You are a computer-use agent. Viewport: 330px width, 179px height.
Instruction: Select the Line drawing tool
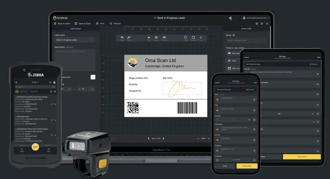pyautogui.click(x=201, y=38)
